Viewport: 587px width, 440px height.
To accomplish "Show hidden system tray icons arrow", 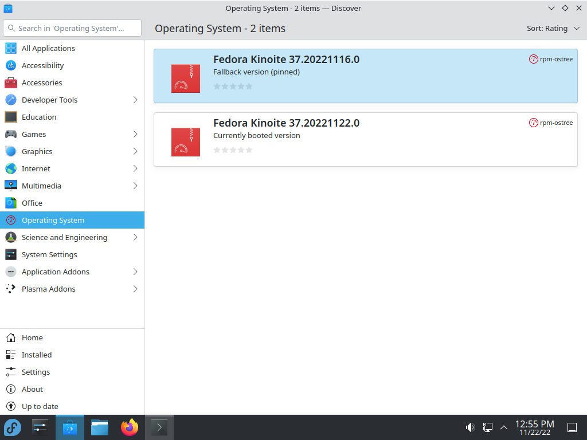I will click(x=504, y=427).
